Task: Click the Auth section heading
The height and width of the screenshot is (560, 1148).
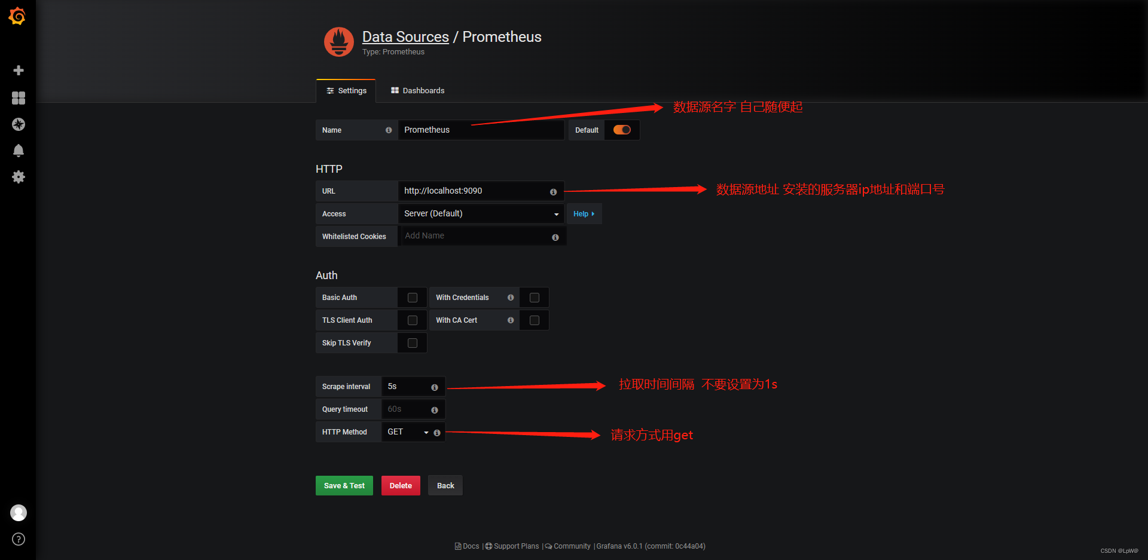Action: [x=326, y=276]
